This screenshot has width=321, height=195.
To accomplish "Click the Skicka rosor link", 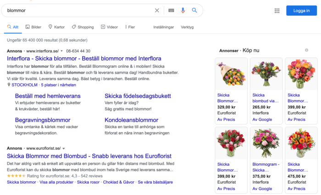I will 88,182.
